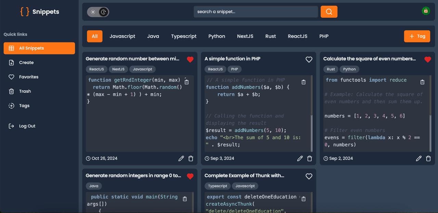Copy the PHP addNumbers snippet to clipboard

pyautogui.click(x=303, y=82)
